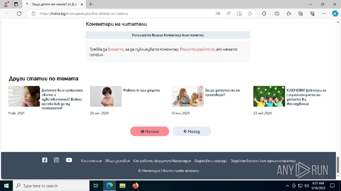Click the Регистрирайте се link

click(x=197, y=49)
